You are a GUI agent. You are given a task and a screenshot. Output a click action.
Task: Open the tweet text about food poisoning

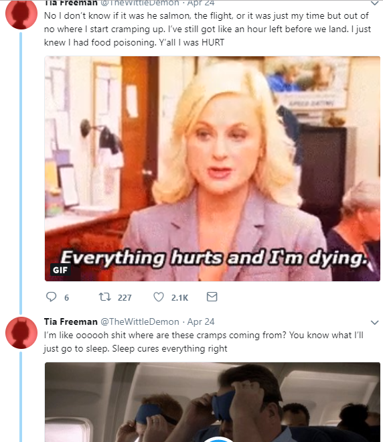click(208, 29)
